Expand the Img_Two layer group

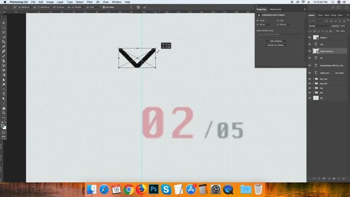[x=313, y=79]
